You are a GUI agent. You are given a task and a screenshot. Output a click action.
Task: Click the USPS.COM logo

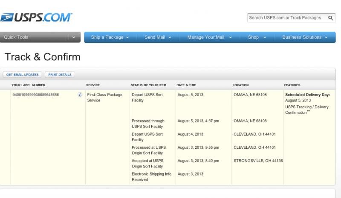pos(36,17)
